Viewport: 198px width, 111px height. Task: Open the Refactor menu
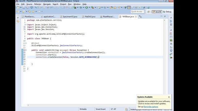tap(38, 4)
